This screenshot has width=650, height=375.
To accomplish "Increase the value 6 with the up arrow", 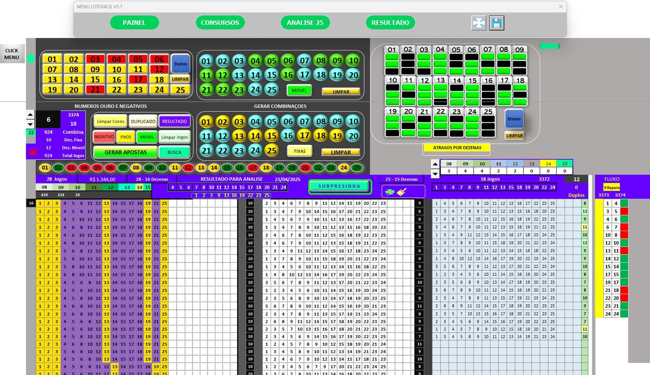I will [x=30, y=115].
